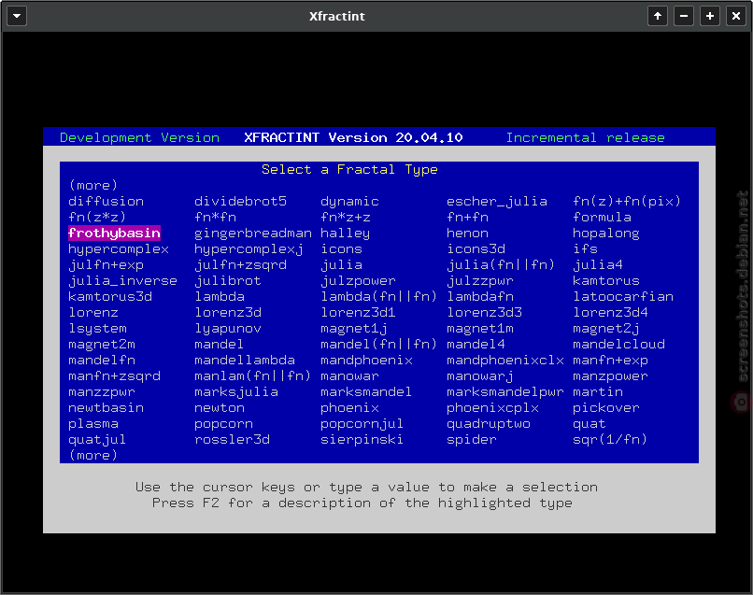The height and width of the screenshot is (595, 753).
Task: Select the plain julia type
Action: 341,264
